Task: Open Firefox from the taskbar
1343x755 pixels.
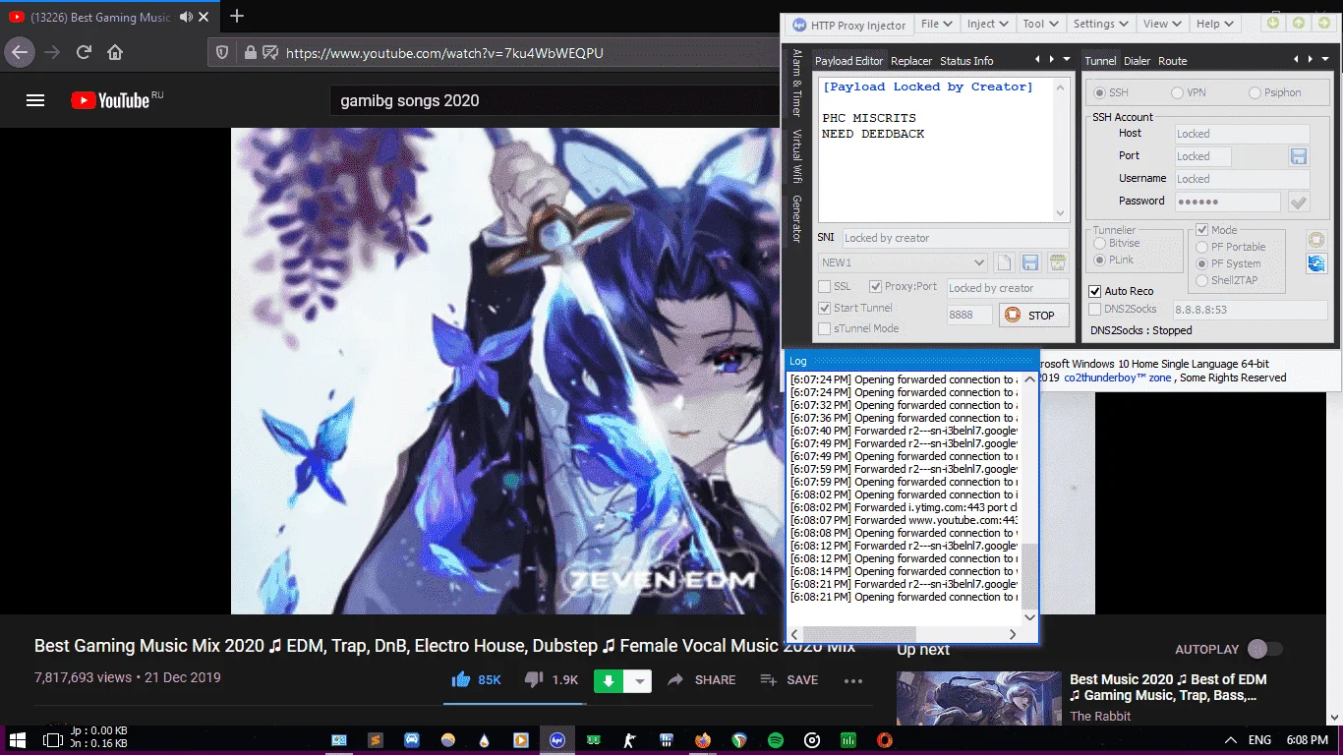Action: [x=702, y=740]
